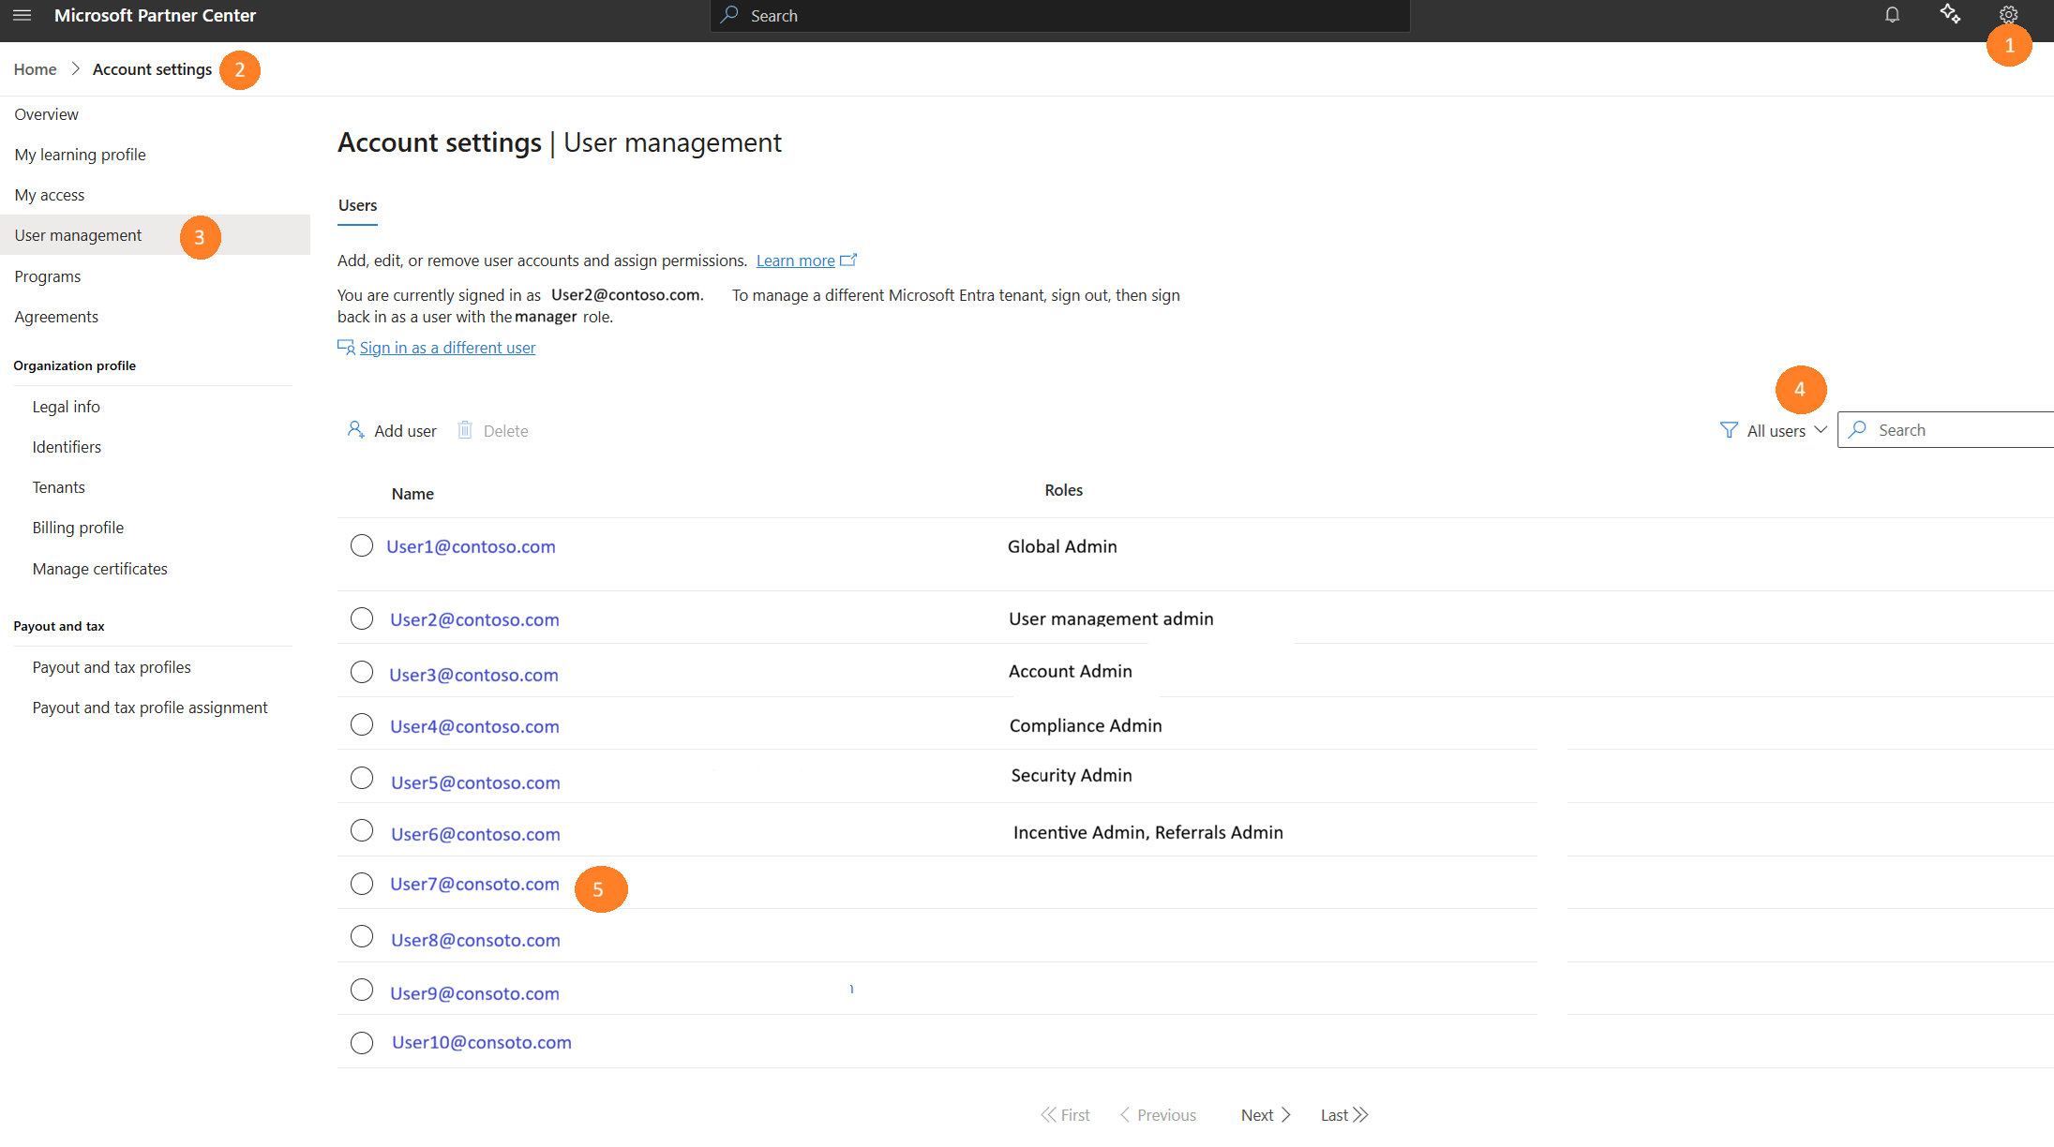
Task: Click the Next page chevron
Action: [x=1263, y=1114]
